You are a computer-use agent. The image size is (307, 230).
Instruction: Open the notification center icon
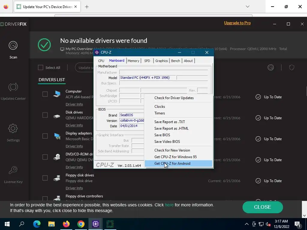(298, 224)
